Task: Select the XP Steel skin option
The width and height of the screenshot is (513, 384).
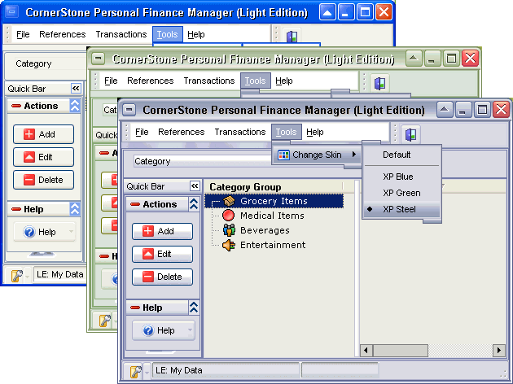Action: (x=401, y=209)
